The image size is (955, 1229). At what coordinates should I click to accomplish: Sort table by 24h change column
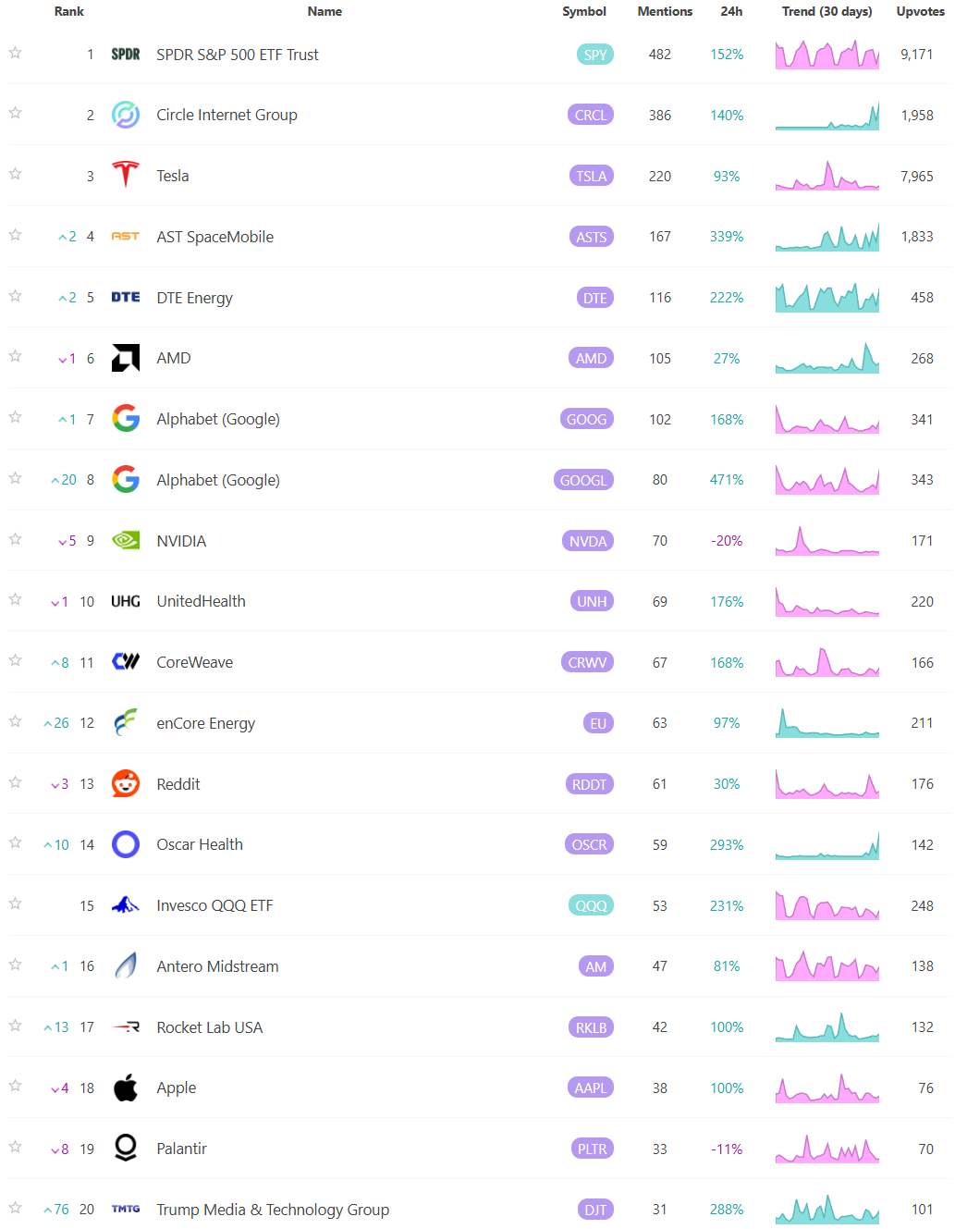click(731, 11)
